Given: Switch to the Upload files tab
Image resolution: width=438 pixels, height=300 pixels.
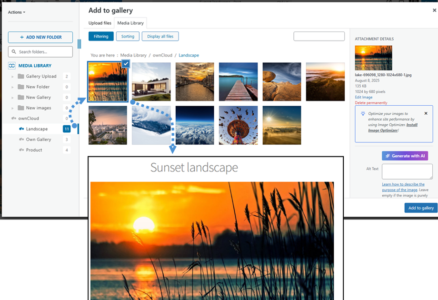Looking at the screenshot, I should click(x=100, y=23).
